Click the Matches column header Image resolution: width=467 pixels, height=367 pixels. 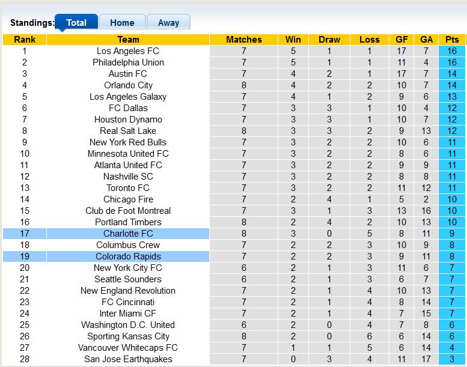coord(244,40)
